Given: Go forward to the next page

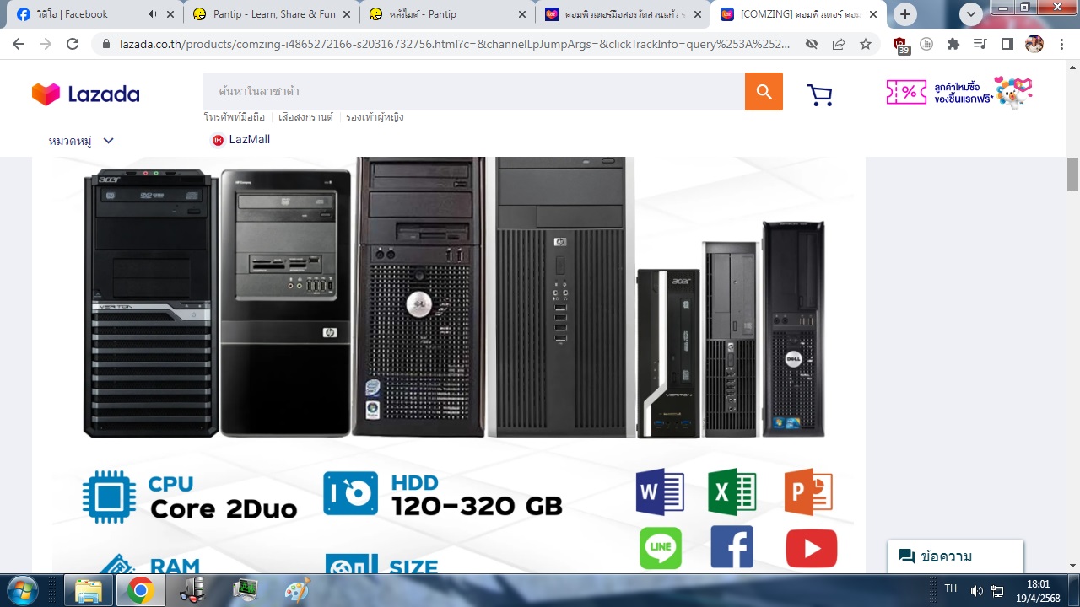Looking at the screenshot, I should click(46, 44).
